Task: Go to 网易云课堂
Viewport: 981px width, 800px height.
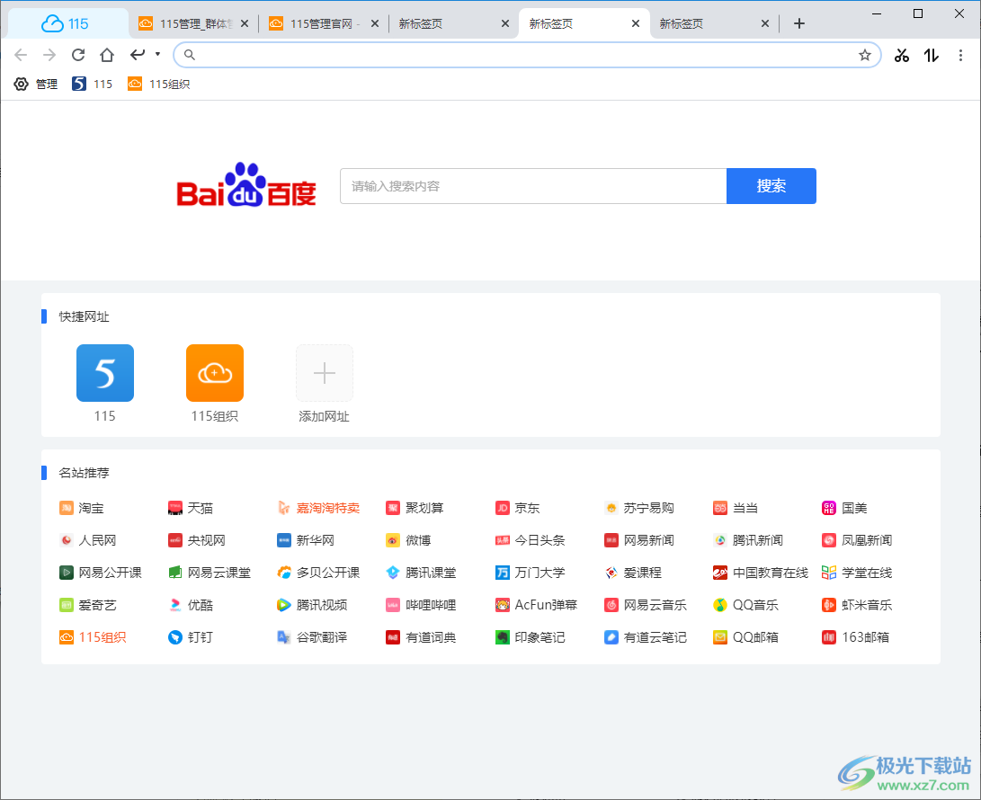Action: 210,573
